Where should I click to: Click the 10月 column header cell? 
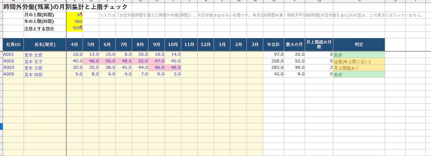(173, 45)
